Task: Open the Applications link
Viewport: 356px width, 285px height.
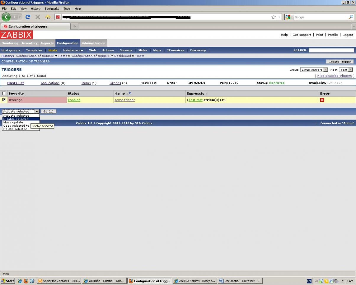Action: pyautogui.click(x=50, y=83)
